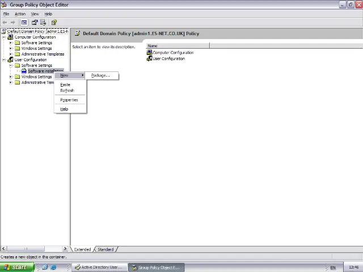The width and height of the screenshot is (363, 272).
Task: Click the Help toolbar icon
Action: pos(54,23)
